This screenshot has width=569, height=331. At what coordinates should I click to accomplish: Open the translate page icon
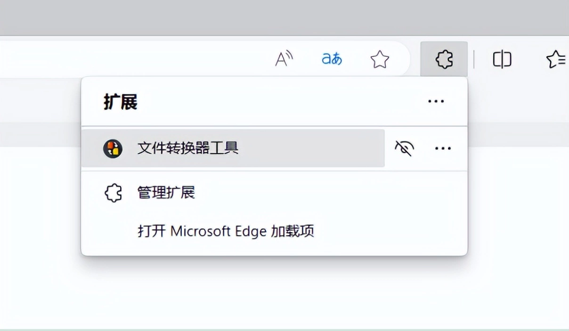pos(332,59)
